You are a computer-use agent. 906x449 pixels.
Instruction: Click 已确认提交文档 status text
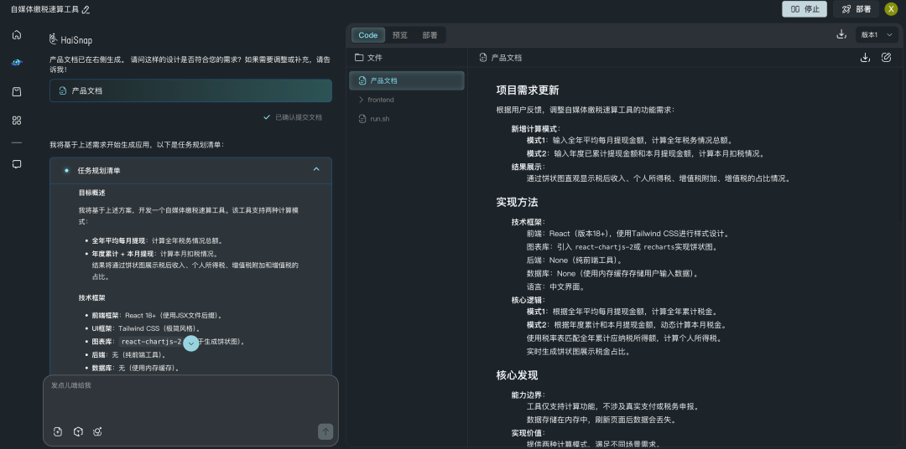click(x=298, y=117)
